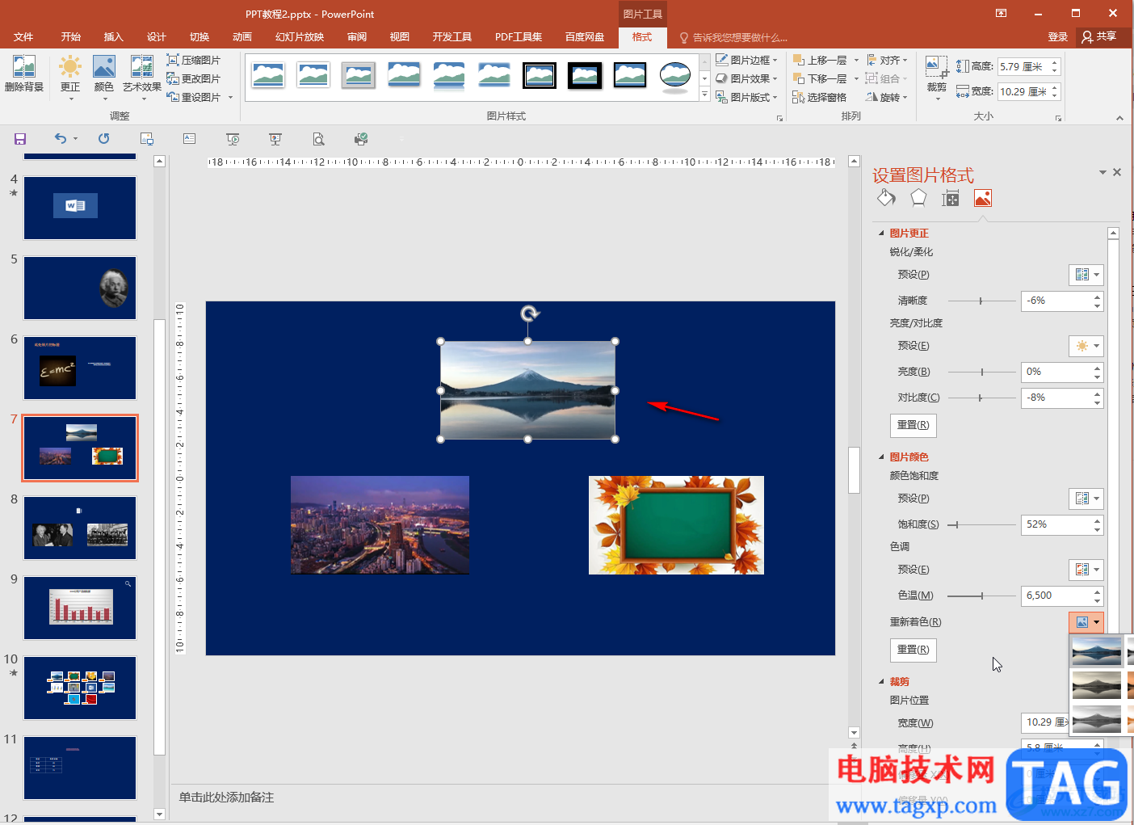Click Reset button under picture corrections
Viewport: 1134px width, 825px height.
coord(913,425)
